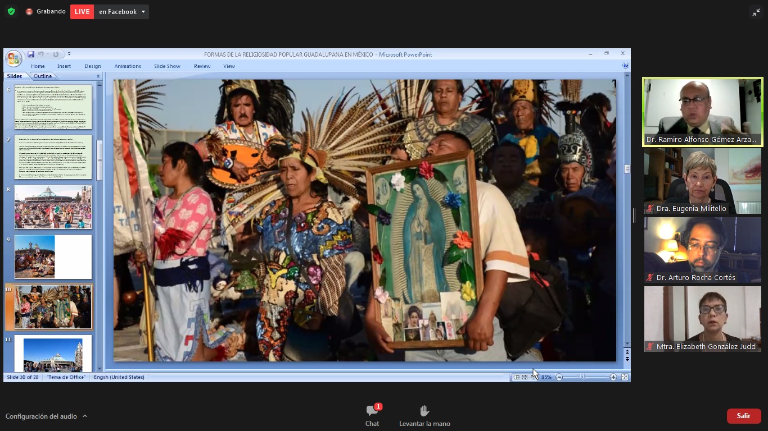Select slide 8 thumbnail in panel
Viewport: 768px width, 431px height.
click(53, 207)
